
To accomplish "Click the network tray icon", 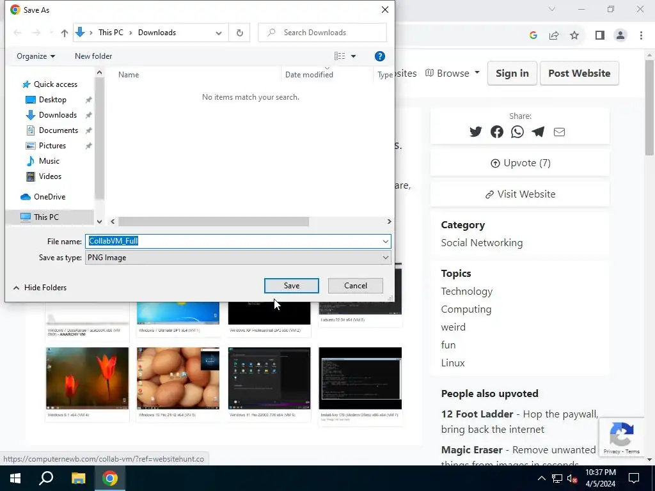I will 557,478.
